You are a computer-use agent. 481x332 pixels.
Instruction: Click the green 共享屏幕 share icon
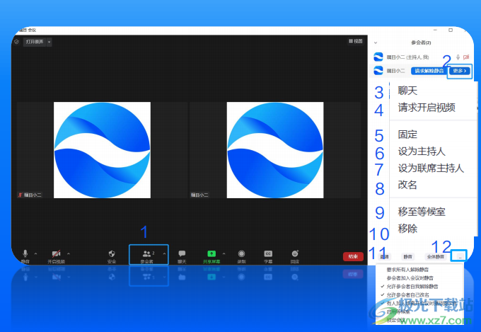coord(211,253)
